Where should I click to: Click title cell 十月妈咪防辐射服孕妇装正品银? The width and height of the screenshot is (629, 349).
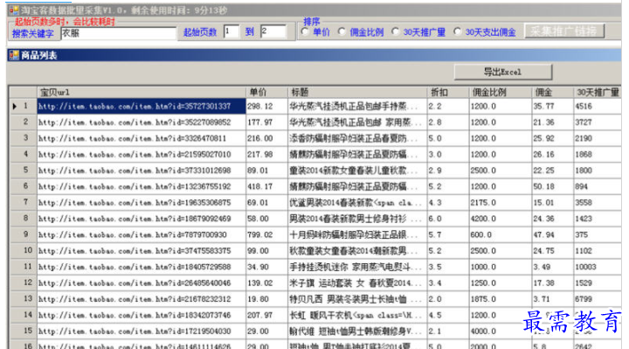click(357, 235)
